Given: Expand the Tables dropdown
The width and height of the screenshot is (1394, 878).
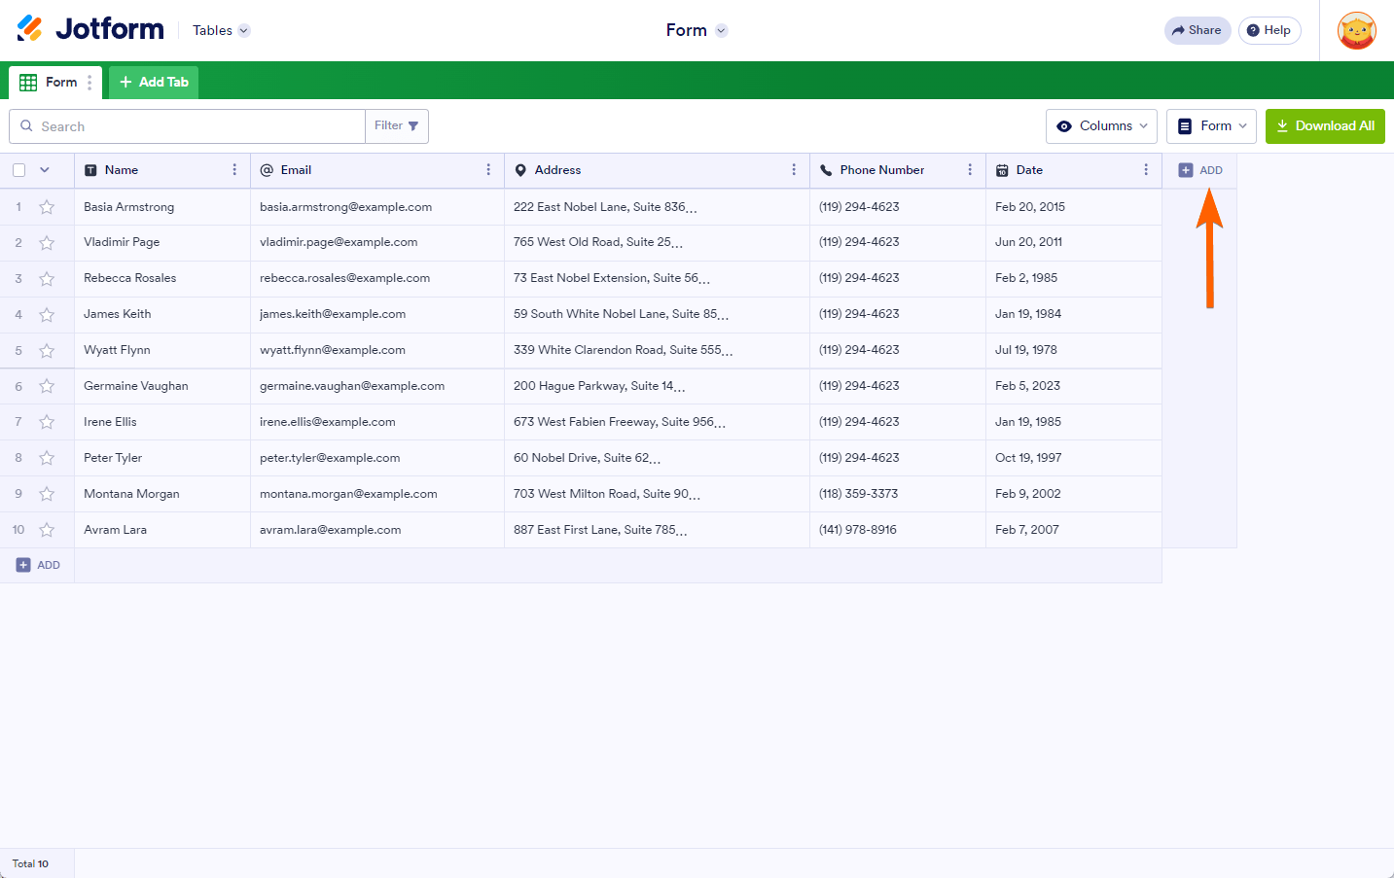Looking at the screenshot, I should (x=221, y=31).
